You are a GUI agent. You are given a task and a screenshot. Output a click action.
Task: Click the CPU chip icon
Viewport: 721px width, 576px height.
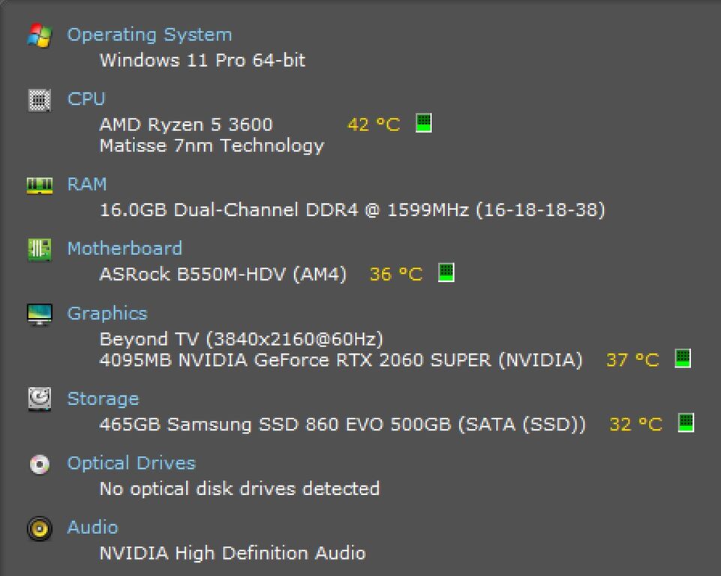pos(40,100)
